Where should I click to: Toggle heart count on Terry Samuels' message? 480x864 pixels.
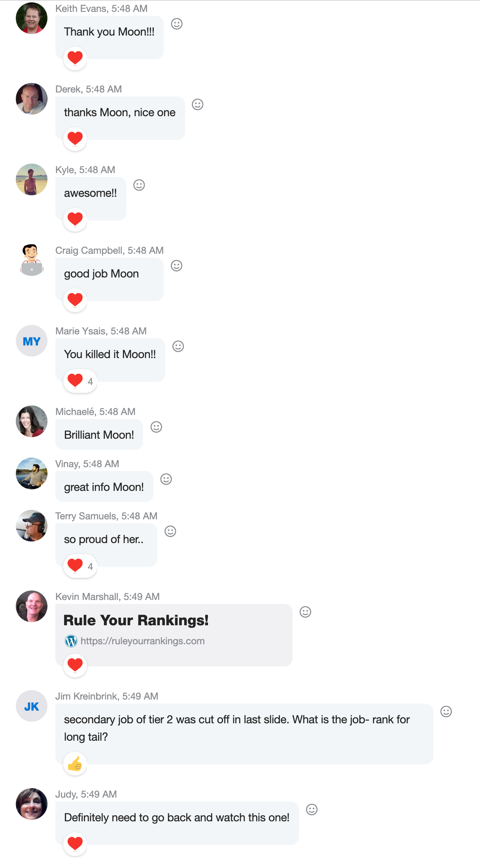point(80,566)
